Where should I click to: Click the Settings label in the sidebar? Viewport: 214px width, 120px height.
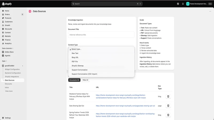[x=8, y=118]
